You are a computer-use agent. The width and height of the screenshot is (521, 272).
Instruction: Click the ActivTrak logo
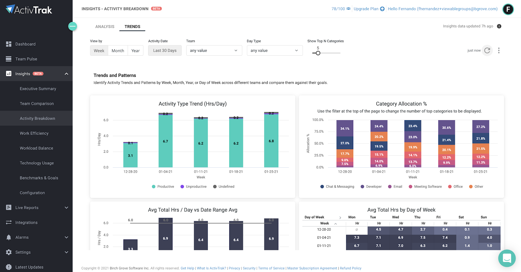pyautogui.click(x=29, y=10)
